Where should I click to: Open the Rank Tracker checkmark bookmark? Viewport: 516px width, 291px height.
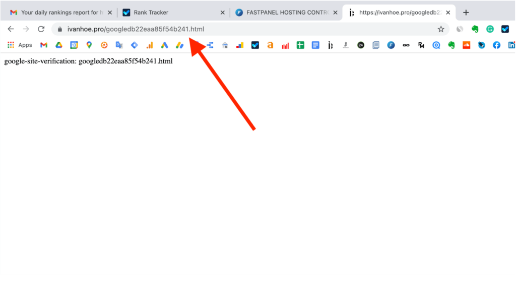click(x=255, y=45)
